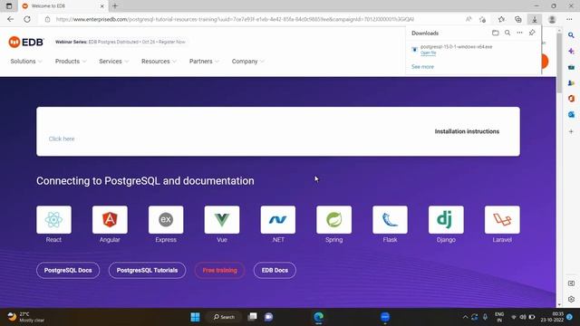Open sidebar settings gear icon
Viewport: 580px width, 326px height.
tap(571, 299)
